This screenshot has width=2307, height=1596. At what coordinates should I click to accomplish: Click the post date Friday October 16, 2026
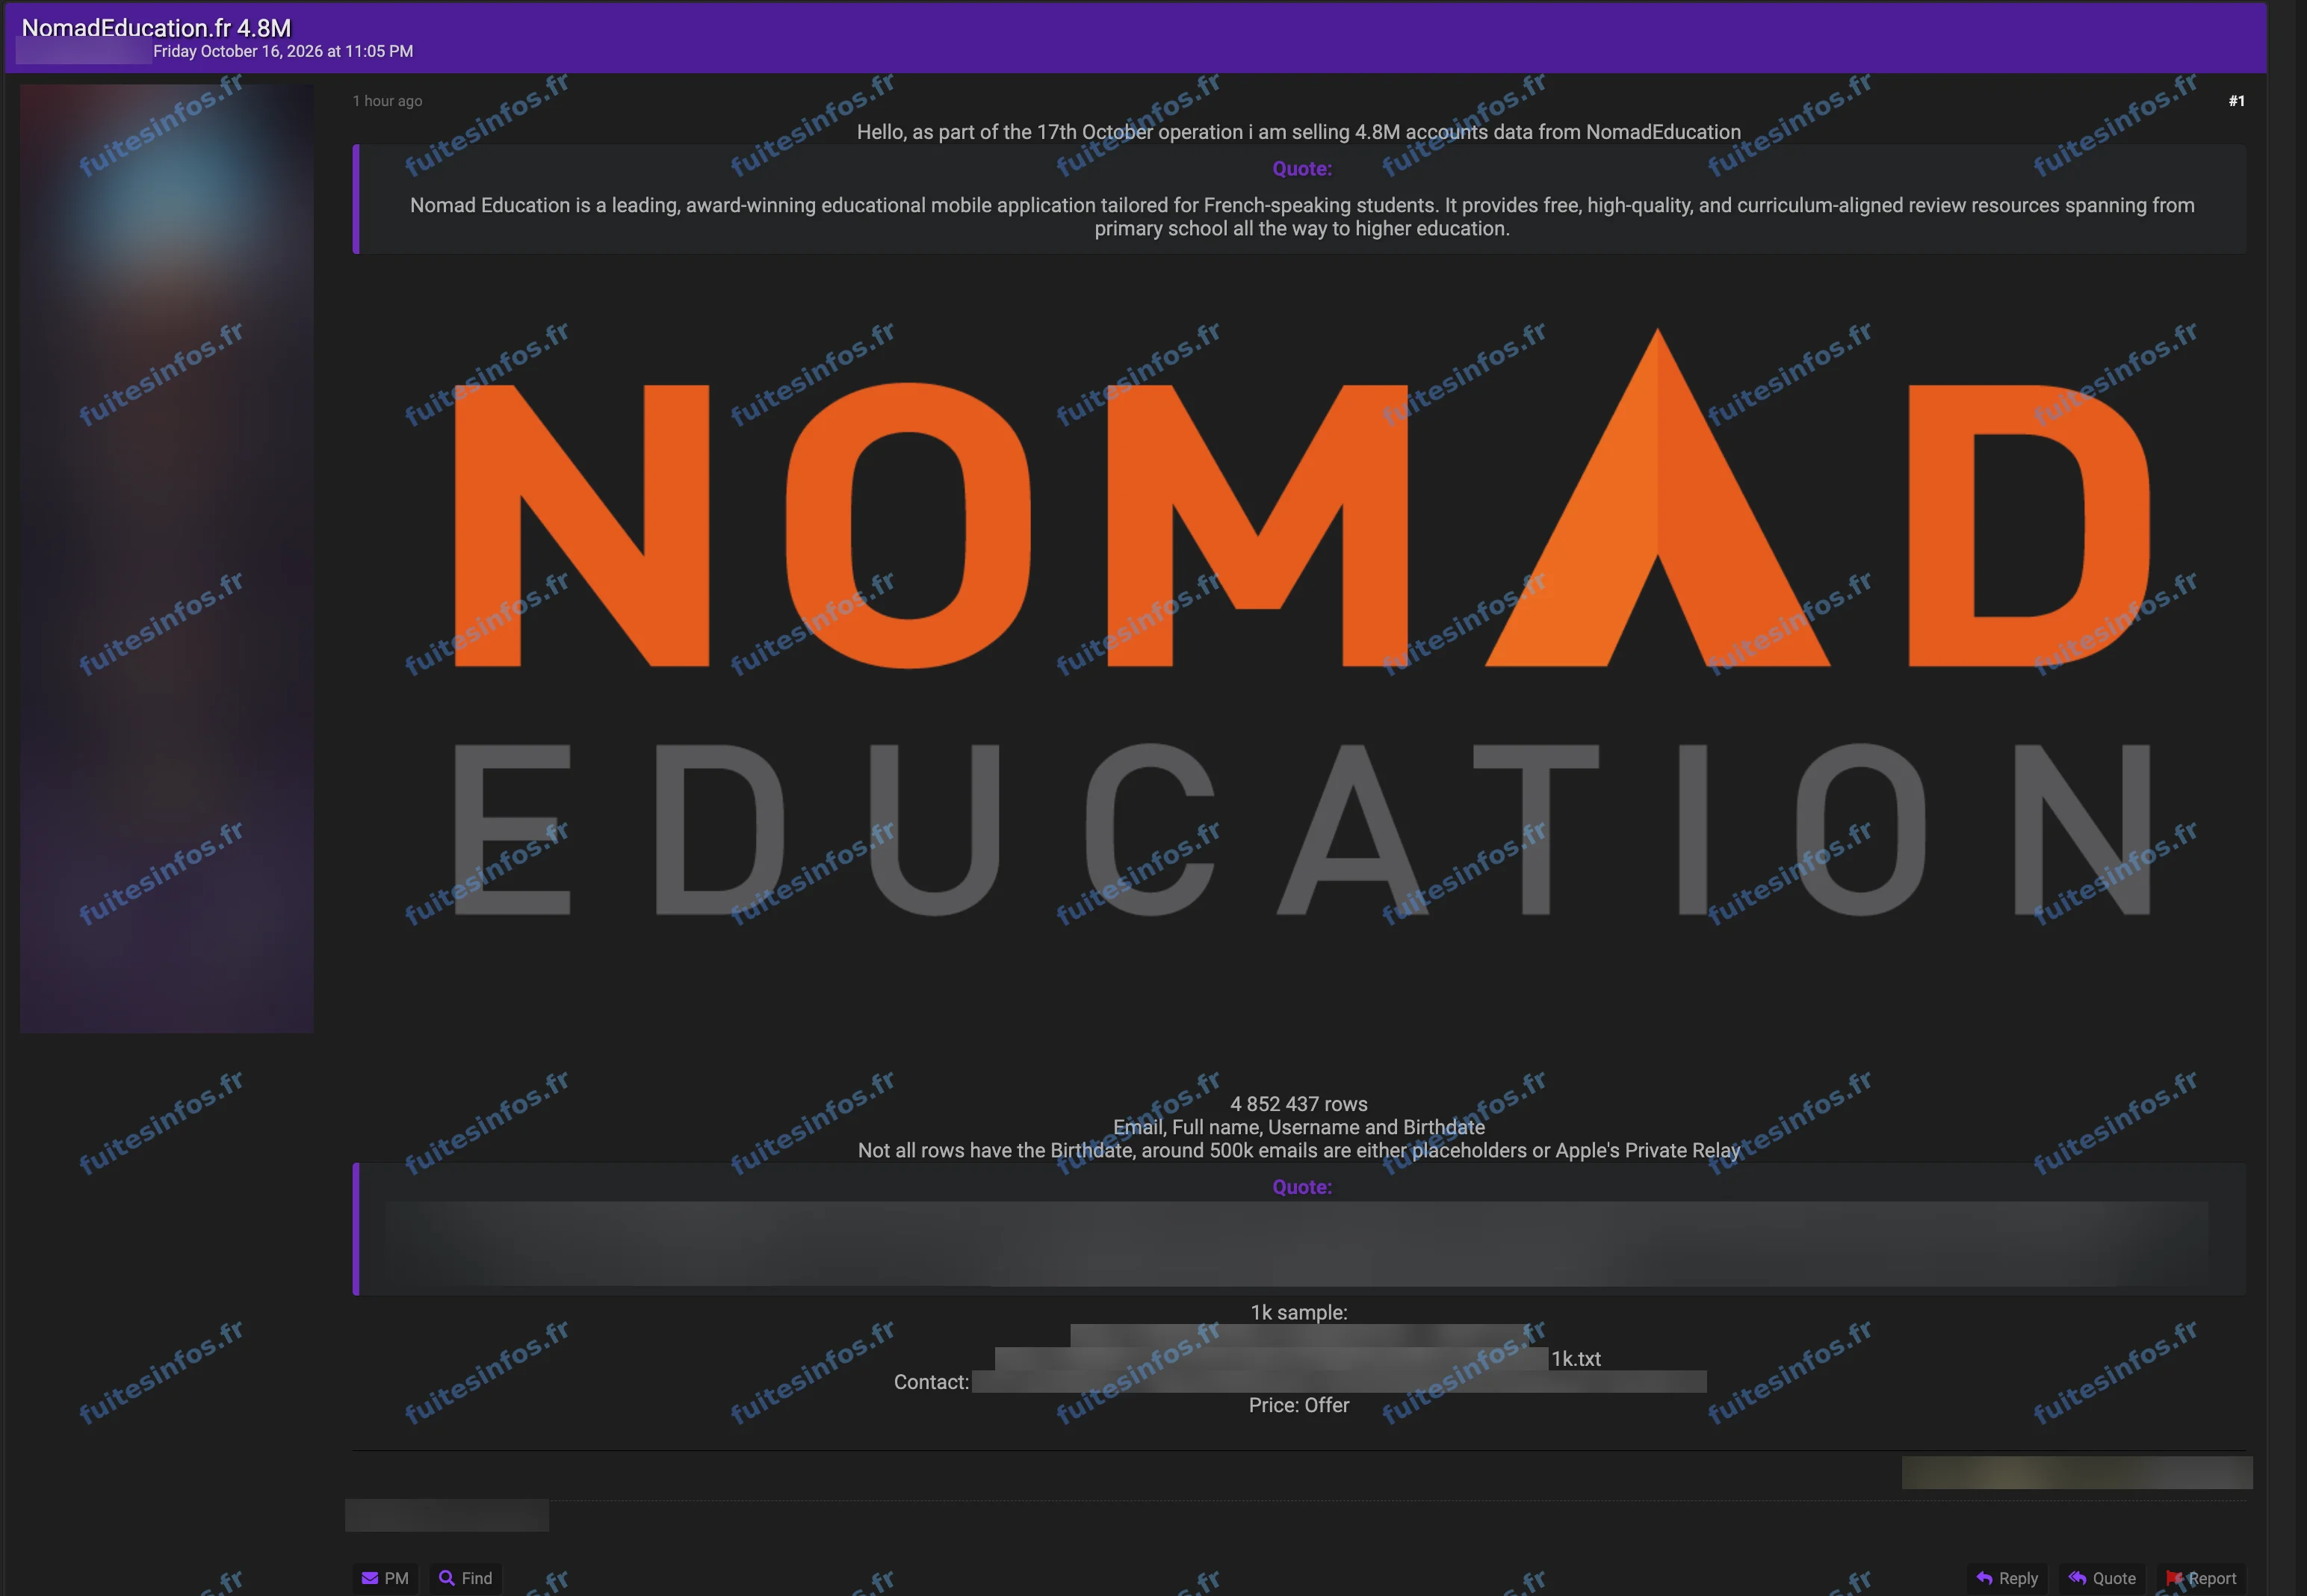(x=283, y=51)
